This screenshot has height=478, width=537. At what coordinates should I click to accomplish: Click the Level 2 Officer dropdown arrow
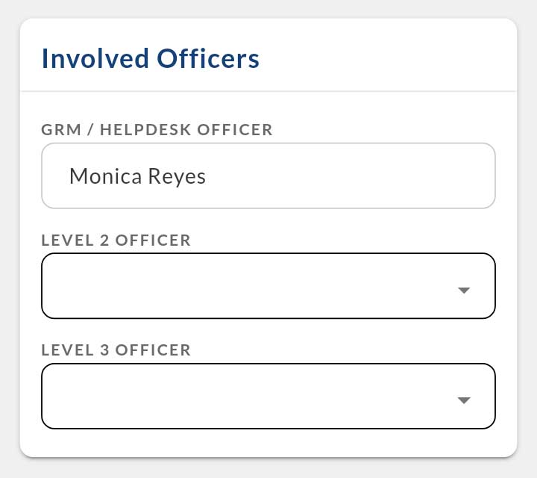point(464,291)
